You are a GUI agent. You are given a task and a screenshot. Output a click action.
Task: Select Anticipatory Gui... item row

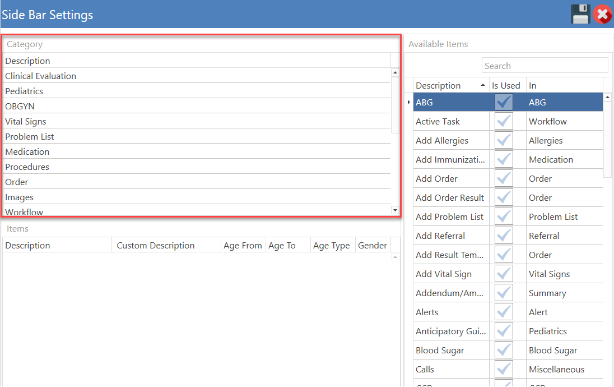pyautogui.click(x=508, y=331)
